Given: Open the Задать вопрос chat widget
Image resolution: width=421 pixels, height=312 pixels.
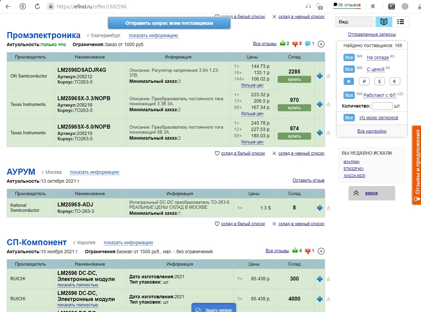Looking at the screenshot, I should [214, 308].
